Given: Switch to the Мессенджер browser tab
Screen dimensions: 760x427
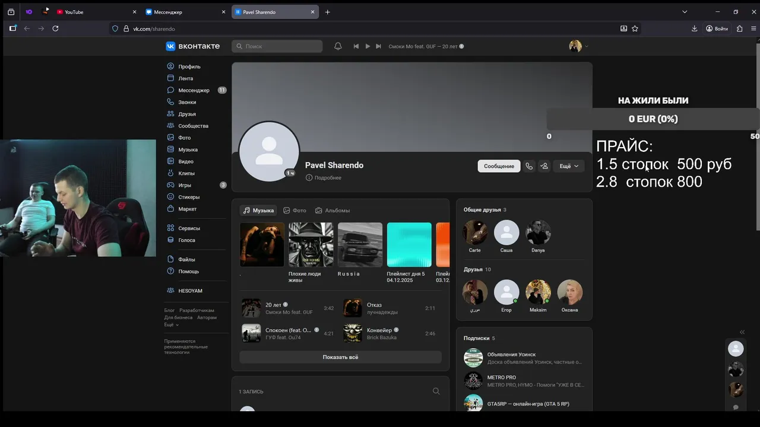Looking at the screenshot, I should [x=185, y=12].
